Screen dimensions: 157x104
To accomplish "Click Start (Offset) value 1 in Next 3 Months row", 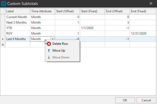I will pos(67,23).
